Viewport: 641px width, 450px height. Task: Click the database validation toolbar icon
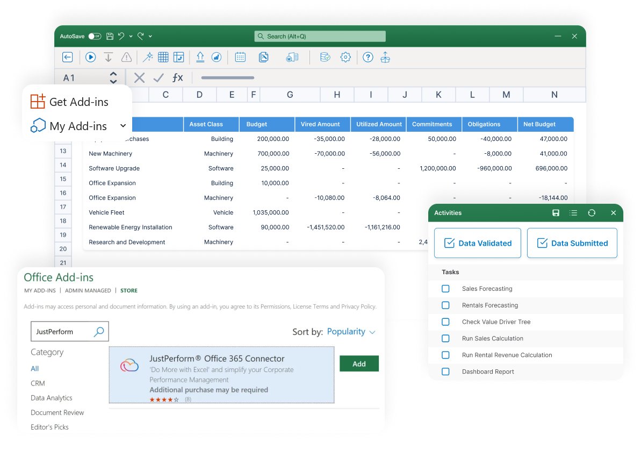point(325,57)
